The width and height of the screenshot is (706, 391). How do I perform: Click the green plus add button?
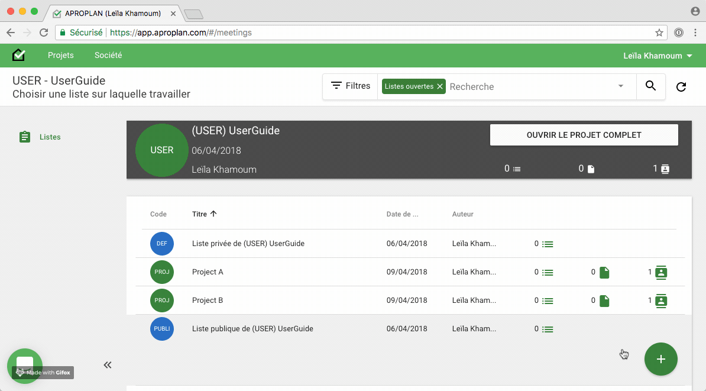660,359
